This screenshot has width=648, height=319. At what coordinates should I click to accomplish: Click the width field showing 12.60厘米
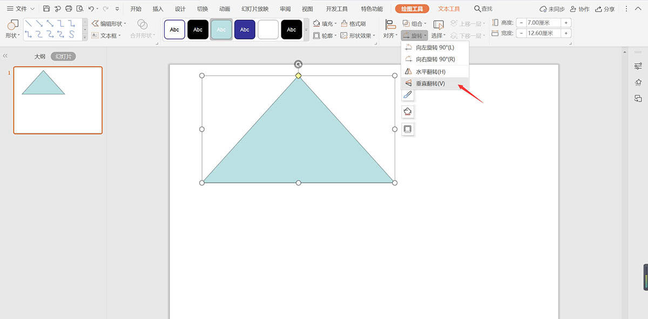click(x=544, y=33)
